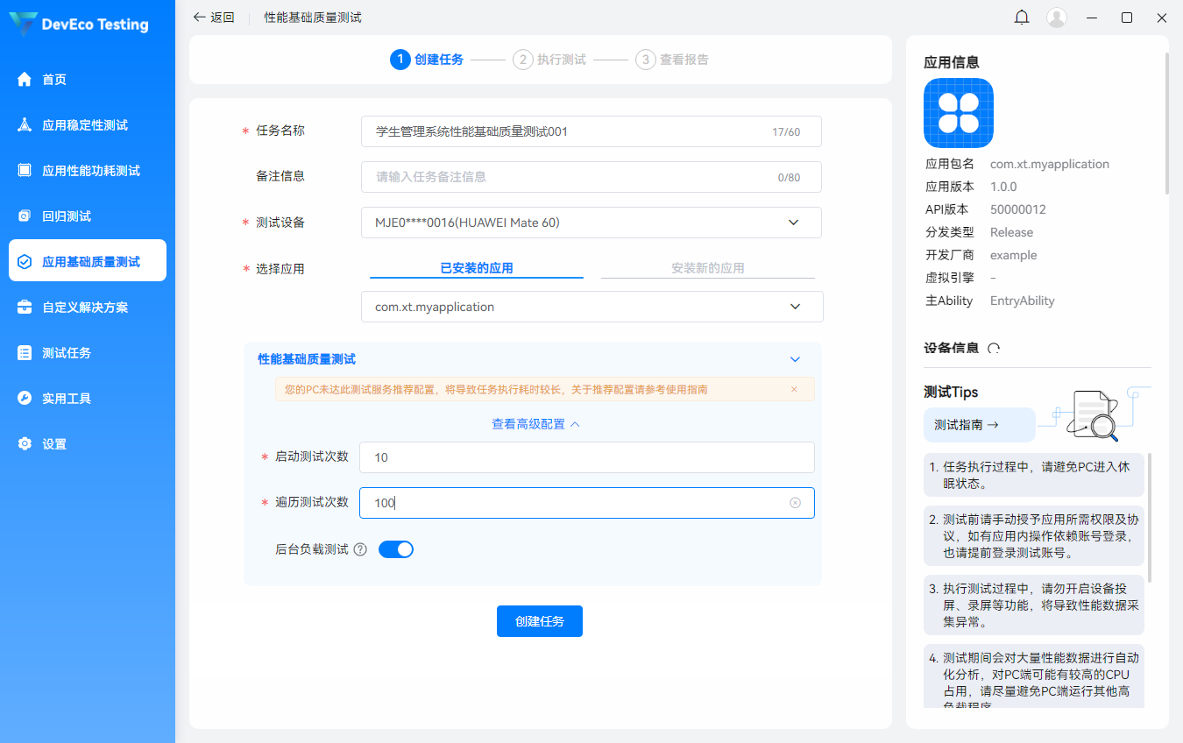Focus the 任务名称 input field

pos(591,131)
